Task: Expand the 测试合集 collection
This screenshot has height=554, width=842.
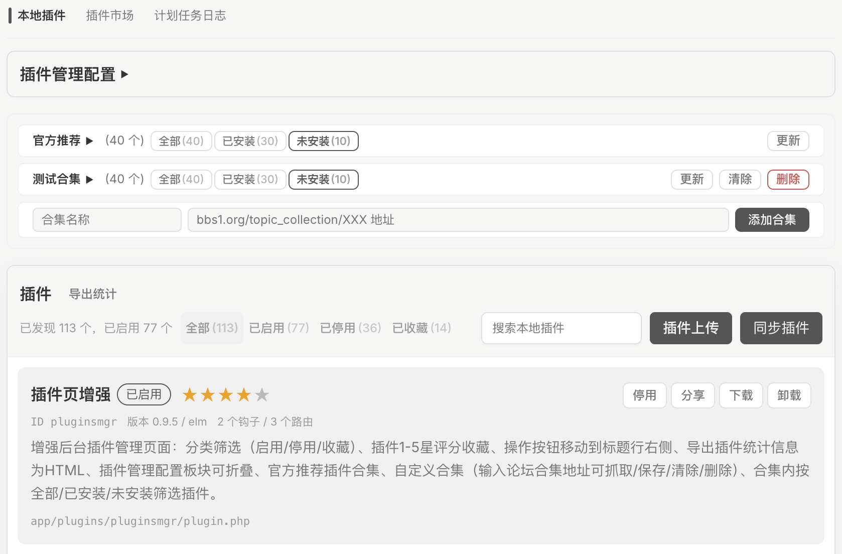Action: 63,179
